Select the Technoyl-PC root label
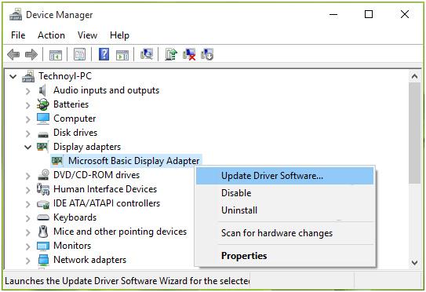This screenshot has width=426, height=292. coord(65,76)
